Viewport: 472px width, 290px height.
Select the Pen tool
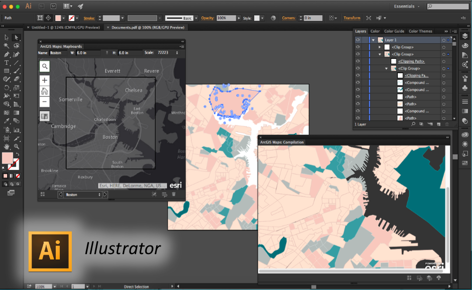coord(7,54)
